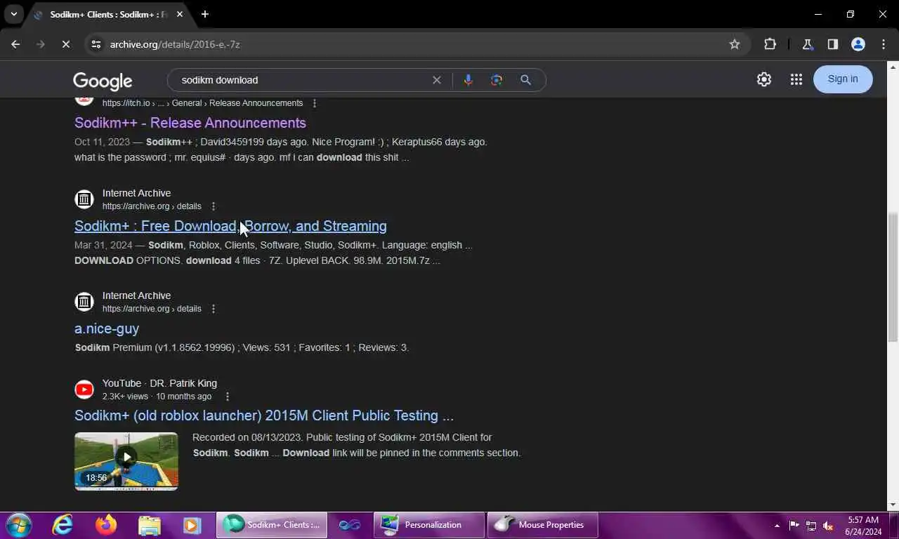This screenshot has width=899, height=539.
Task: Open the Windows Start orb
Action: point(19,525)
